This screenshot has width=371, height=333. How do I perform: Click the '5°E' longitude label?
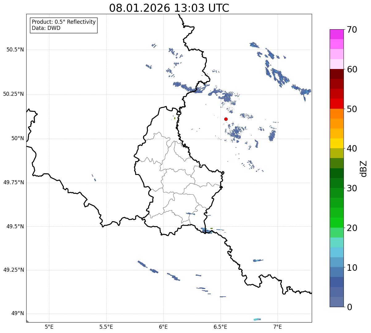pos(49,327)
